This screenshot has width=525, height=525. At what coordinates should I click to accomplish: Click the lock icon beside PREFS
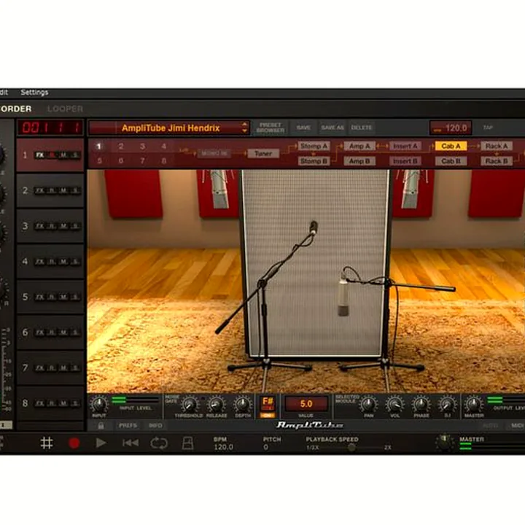pos(101,426)
